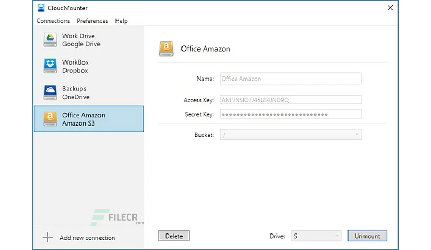Click the Secret Key field
The width and height of the screenshot is (431, 250).
291,114
